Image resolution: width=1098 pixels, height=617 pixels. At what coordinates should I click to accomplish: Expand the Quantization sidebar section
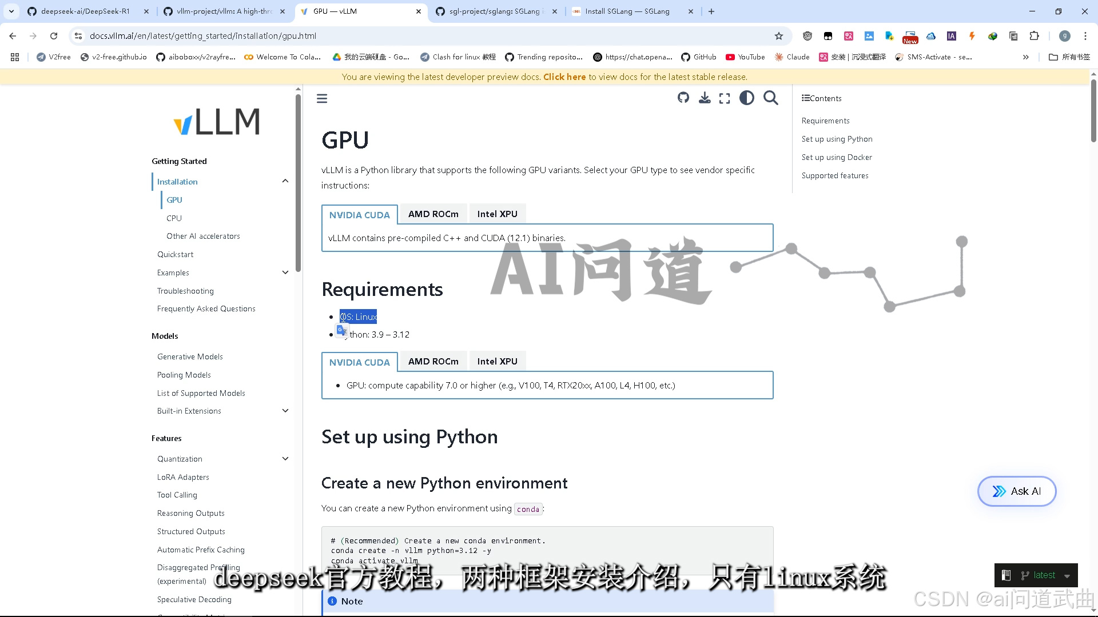point(285,459)
